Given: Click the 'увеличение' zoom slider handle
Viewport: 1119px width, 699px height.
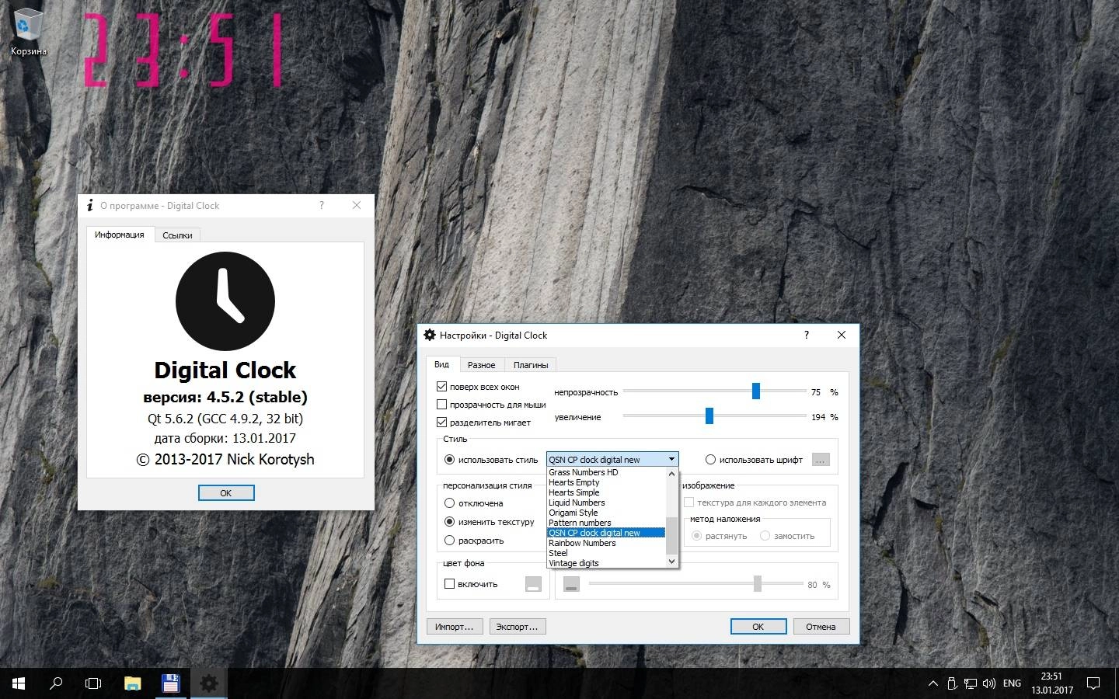Looking at the screenshot, I should pos(709,416).
